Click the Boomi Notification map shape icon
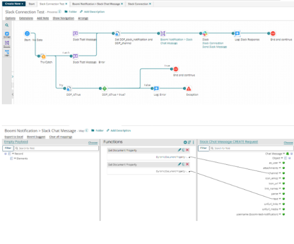The image size is (294, 244). coord(163,33)
